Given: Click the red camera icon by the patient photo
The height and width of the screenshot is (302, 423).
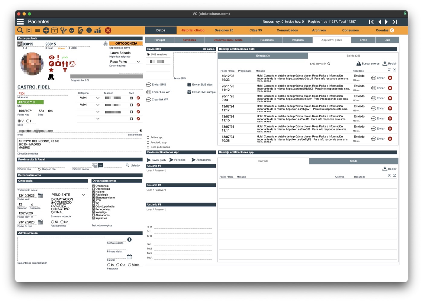Looking at the screenshot, I should pos(58,64).
